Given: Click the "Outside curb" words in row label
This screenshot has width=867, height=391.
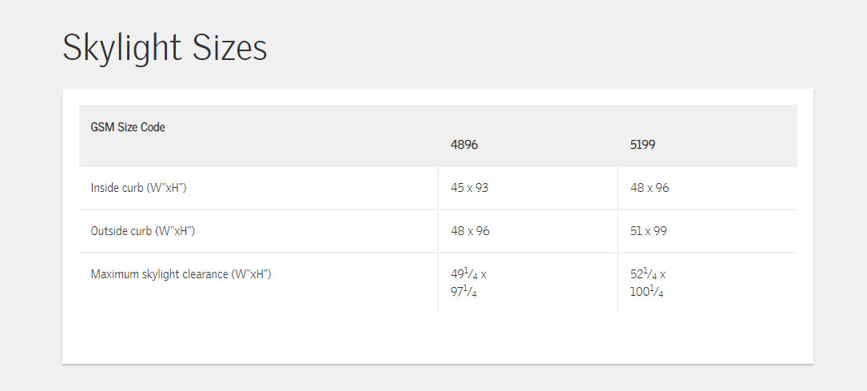Looking at the screenshot, I should coord(122,231).
